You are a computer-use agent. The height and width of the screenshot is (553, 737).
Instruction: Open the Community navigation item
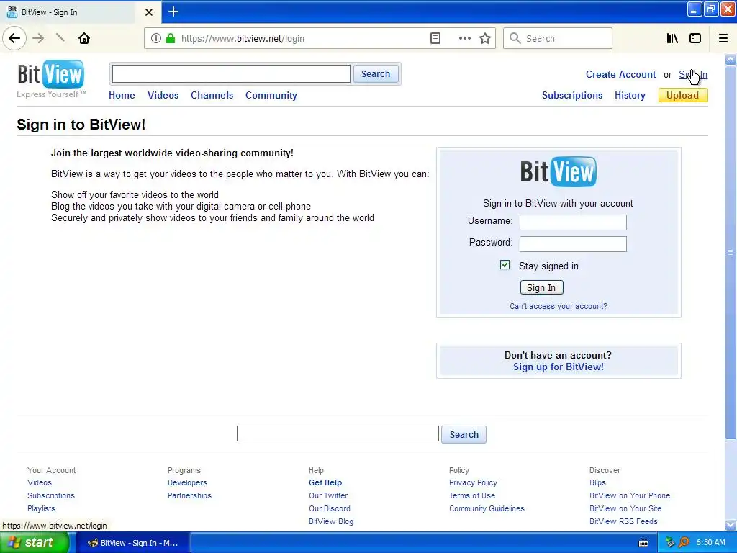pyautogui.click(x=271, y=95)
